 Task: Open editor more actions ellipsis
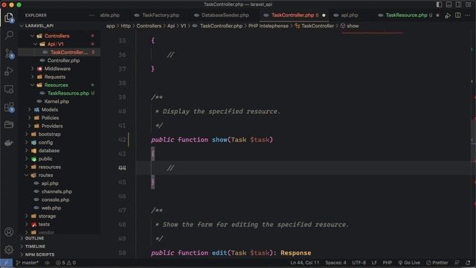pos(468,15)
